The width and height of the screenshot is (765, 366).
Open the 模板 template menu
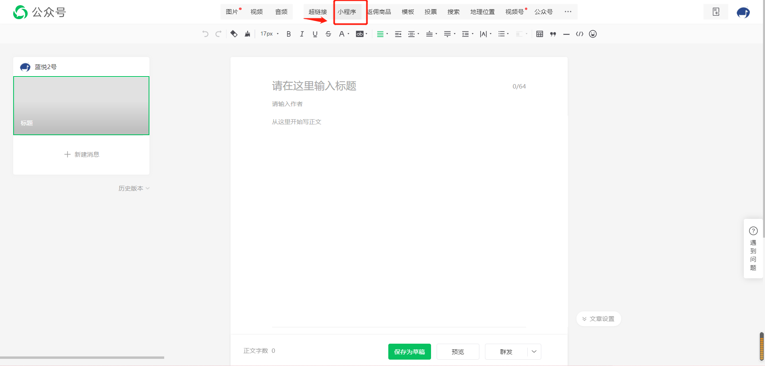(x=408, y=12)
